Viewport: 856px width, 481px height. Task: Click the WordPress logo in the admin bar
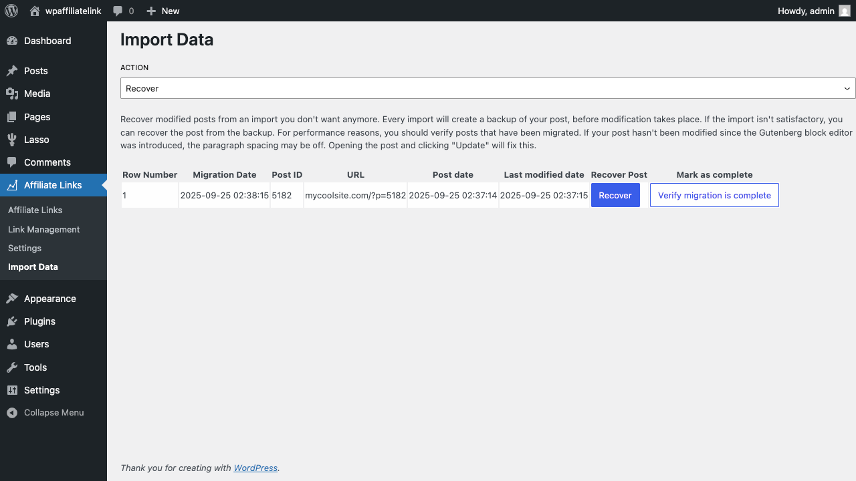click(11, 11)
